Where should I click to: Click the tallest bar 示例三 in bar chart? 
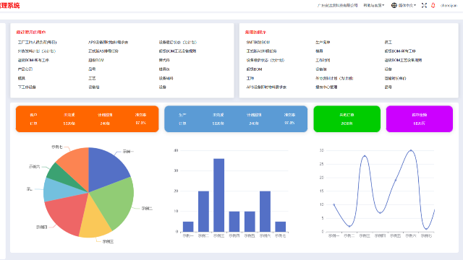coord(218,195)
